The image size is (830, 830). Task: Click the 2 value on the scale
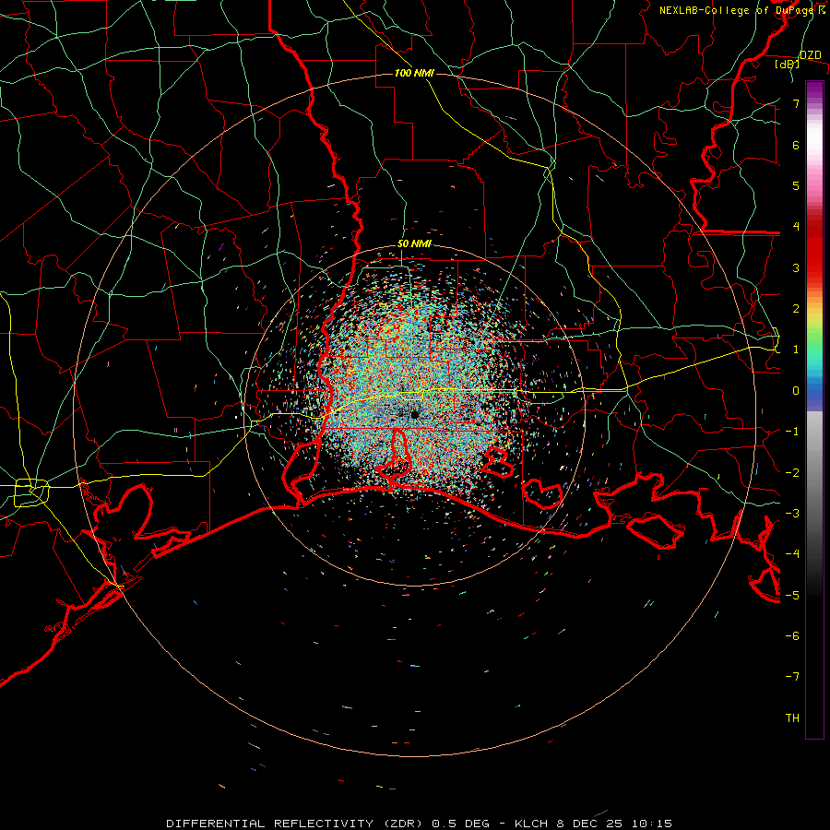[x=796, y=309]
